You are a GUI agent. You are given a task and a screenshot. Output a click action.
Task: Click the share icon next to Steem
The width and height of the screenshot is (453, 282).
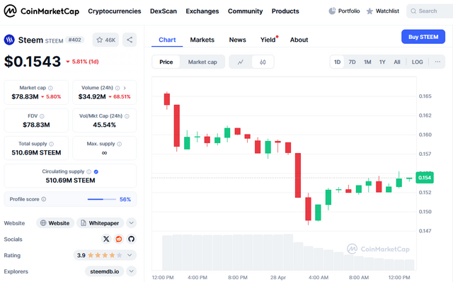pyautogui.click(x=130, y=40)
